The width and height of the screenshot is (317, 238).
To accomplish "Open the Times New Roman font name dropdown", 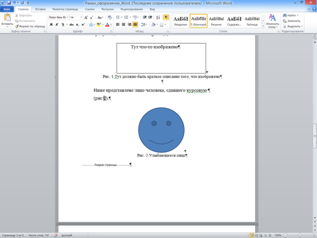I will pos(58,17).
